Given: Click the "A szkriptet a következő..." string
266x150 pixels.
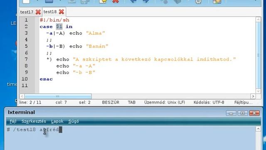Looking at the screenshot, I should (x=154, y=59).
